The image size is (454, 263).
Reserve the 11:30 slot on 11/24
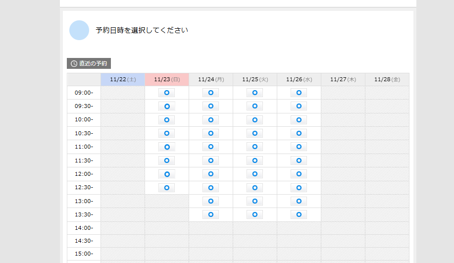pyautogui.click(x=210, y=160)
